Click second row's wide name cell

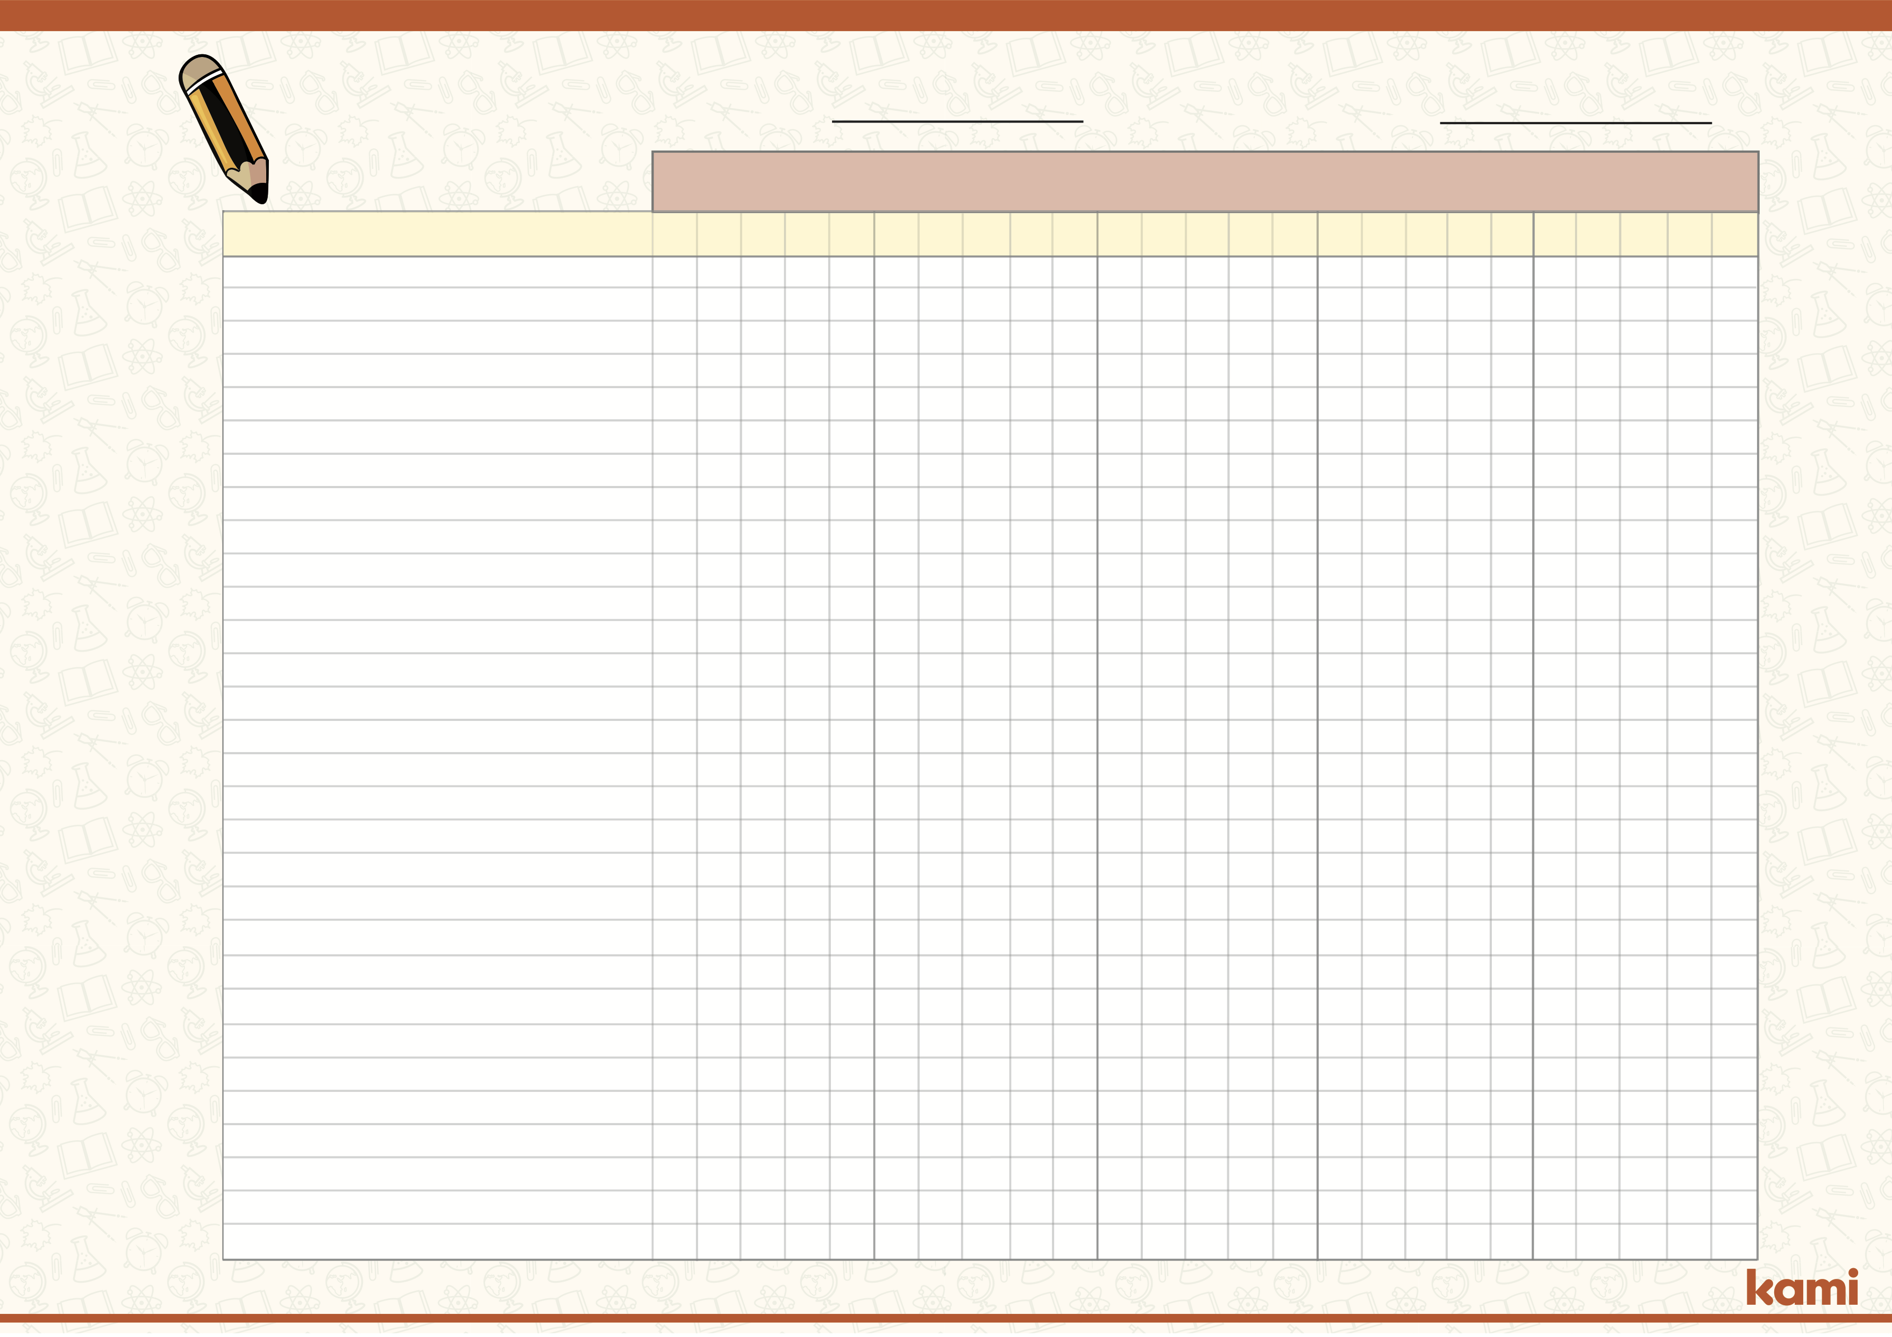point(437,304)
